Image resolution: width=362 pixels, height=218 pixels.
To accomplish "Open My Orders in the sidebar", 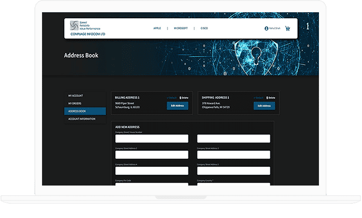I will 75,103.
